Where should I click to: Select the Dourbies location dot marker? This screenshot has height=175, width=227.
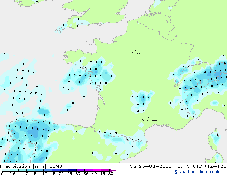point(149,117)
